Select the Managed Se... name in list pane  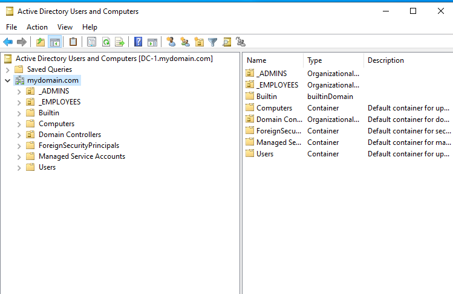tap(279, 142)
